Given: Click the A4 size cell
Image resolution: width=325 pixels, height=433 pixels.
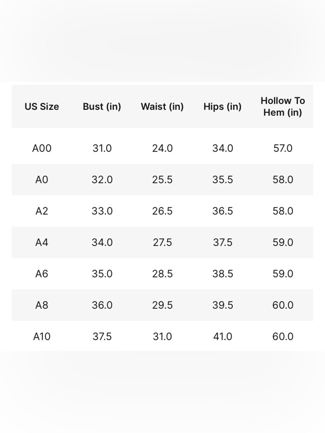Looking at the screenshot, I should 42,242.
